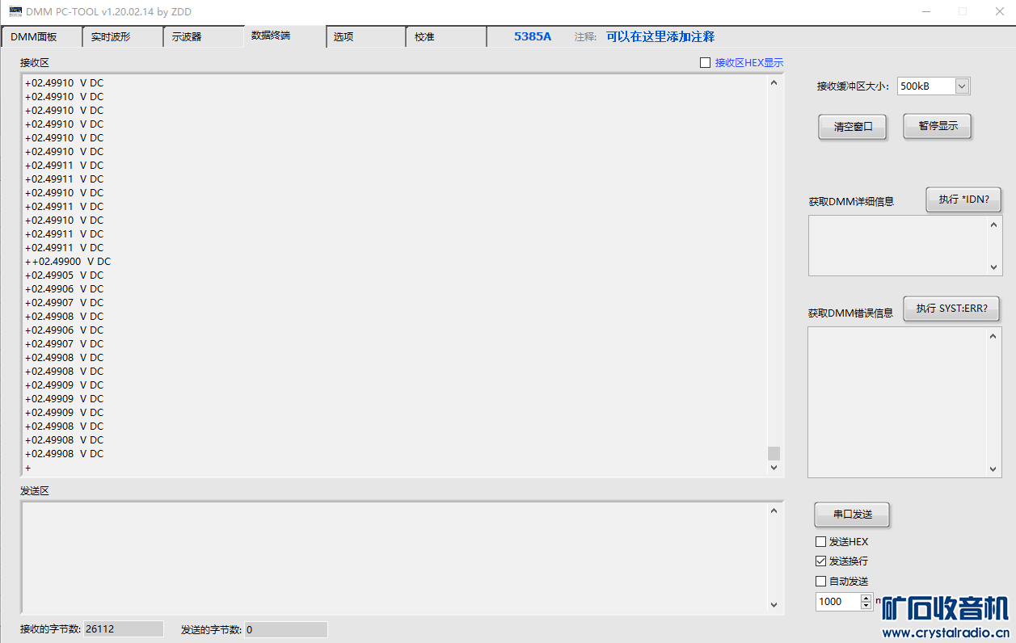This screenshot has width=1016, height=643.
Task: Open the DMM面板 tab
Action: click(41, 37)
